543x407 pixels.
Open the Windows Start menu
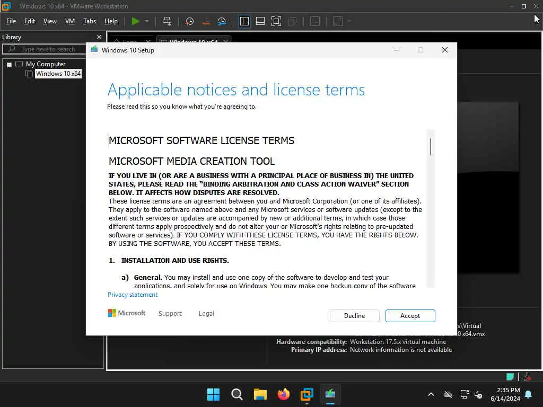(213, 394)
